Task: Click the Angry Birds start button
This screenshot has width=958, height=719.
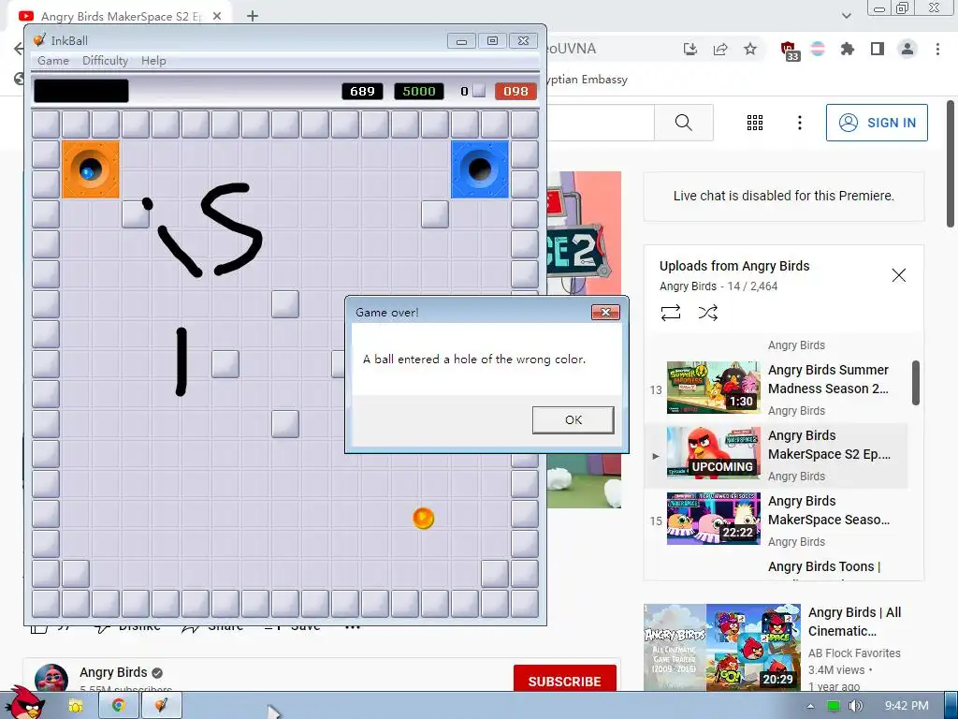Action: pos(24,703)
